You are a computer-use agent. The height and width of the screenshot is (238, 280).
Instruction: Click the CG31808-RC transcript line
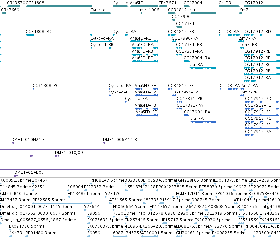[59, 35]
